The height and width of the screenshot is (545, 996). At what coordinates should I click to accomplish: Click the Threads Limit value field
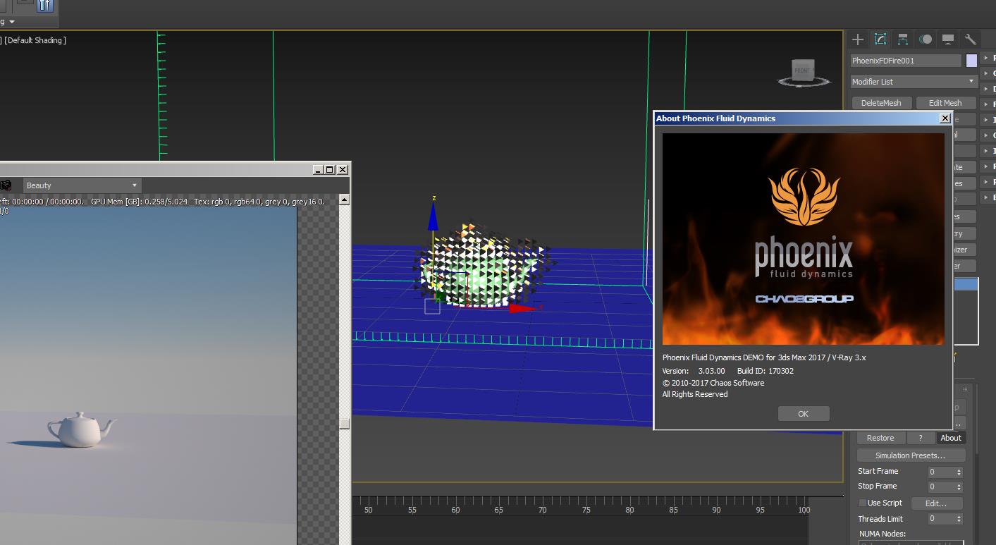(940, 519)
